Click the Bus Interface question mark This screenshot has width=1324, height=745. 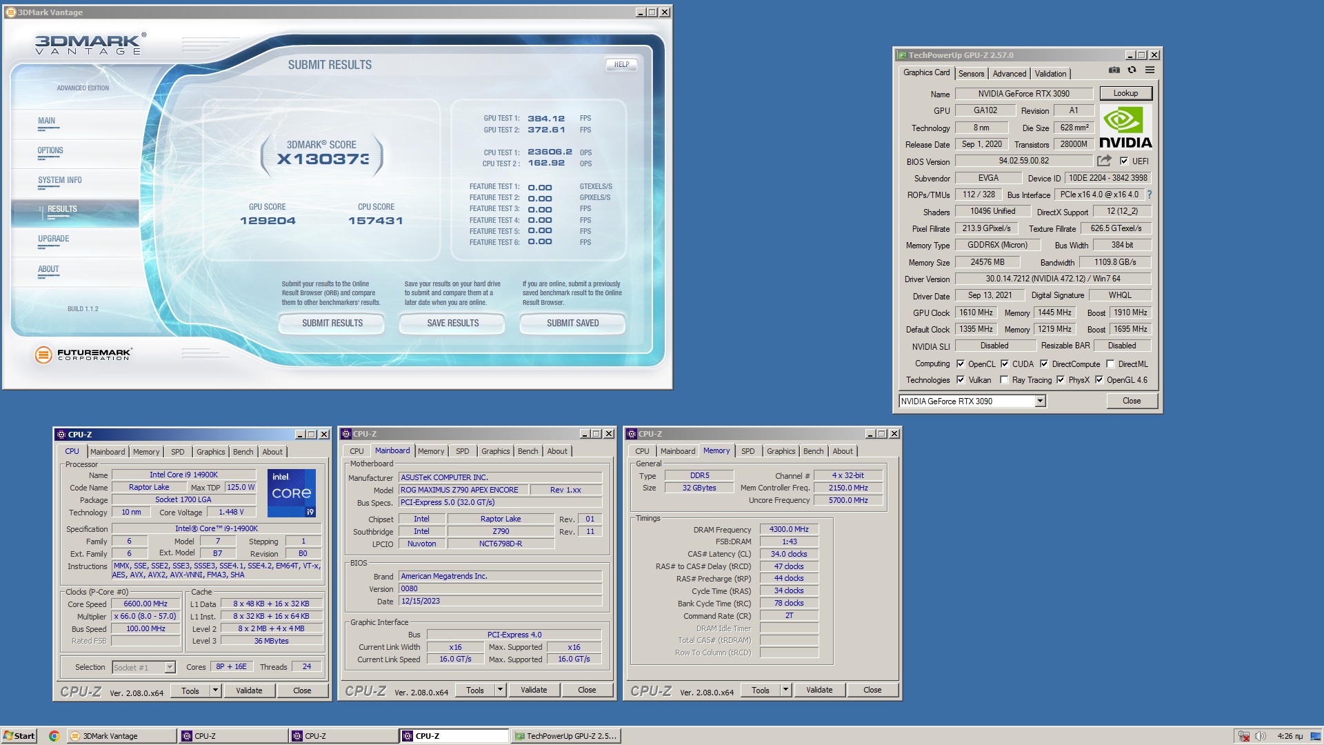coord(1150,195)
